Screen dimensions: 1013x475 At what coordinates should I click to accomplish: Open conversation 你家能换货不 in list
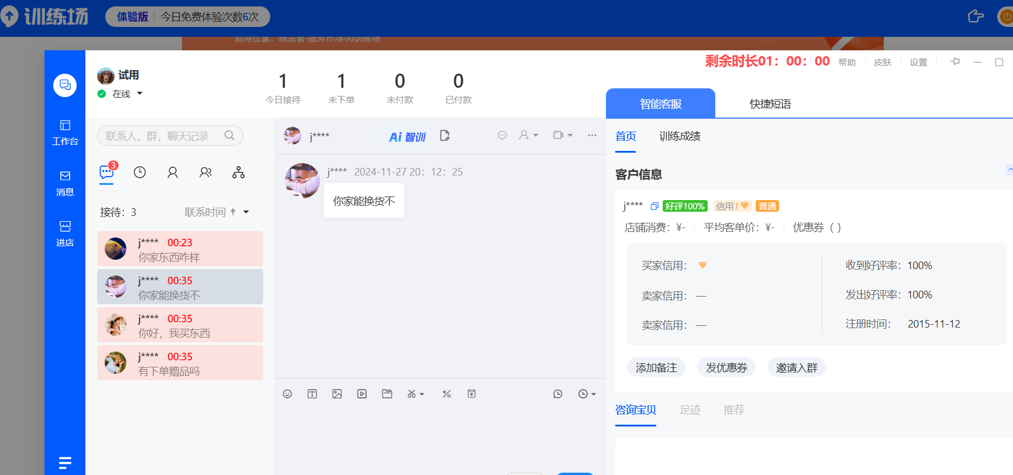tap(180, 287)
